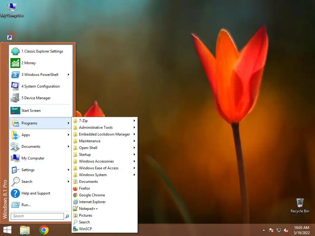Expand Windows PowerShell submenu arrow

pos(69,75)
